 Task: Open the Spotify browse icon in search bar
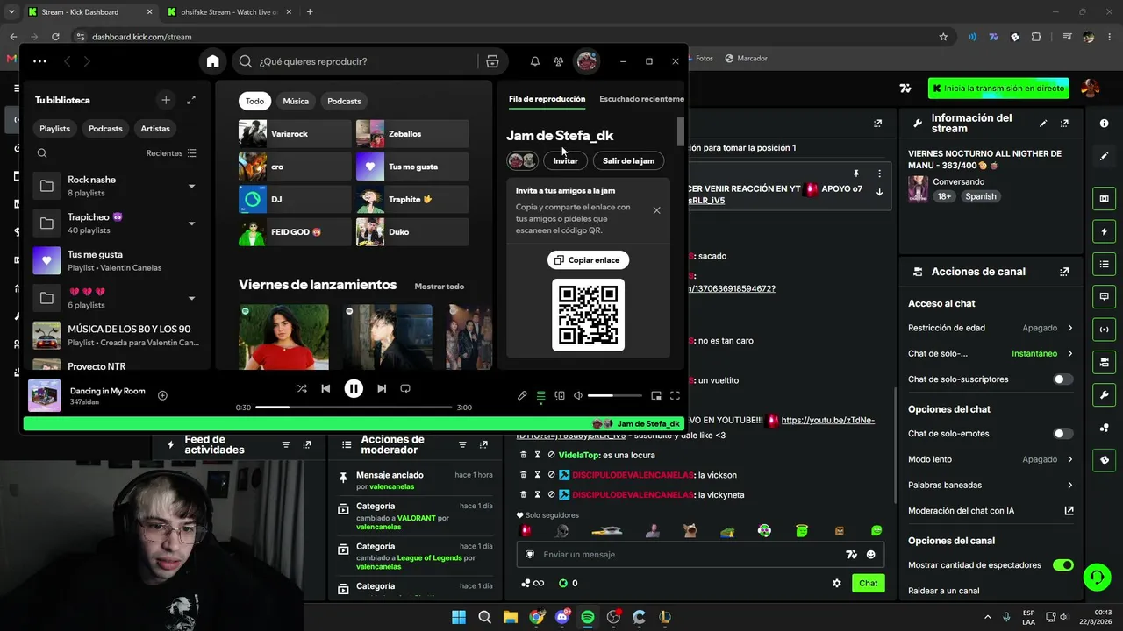pyautogui.click(x=492, y=61)
